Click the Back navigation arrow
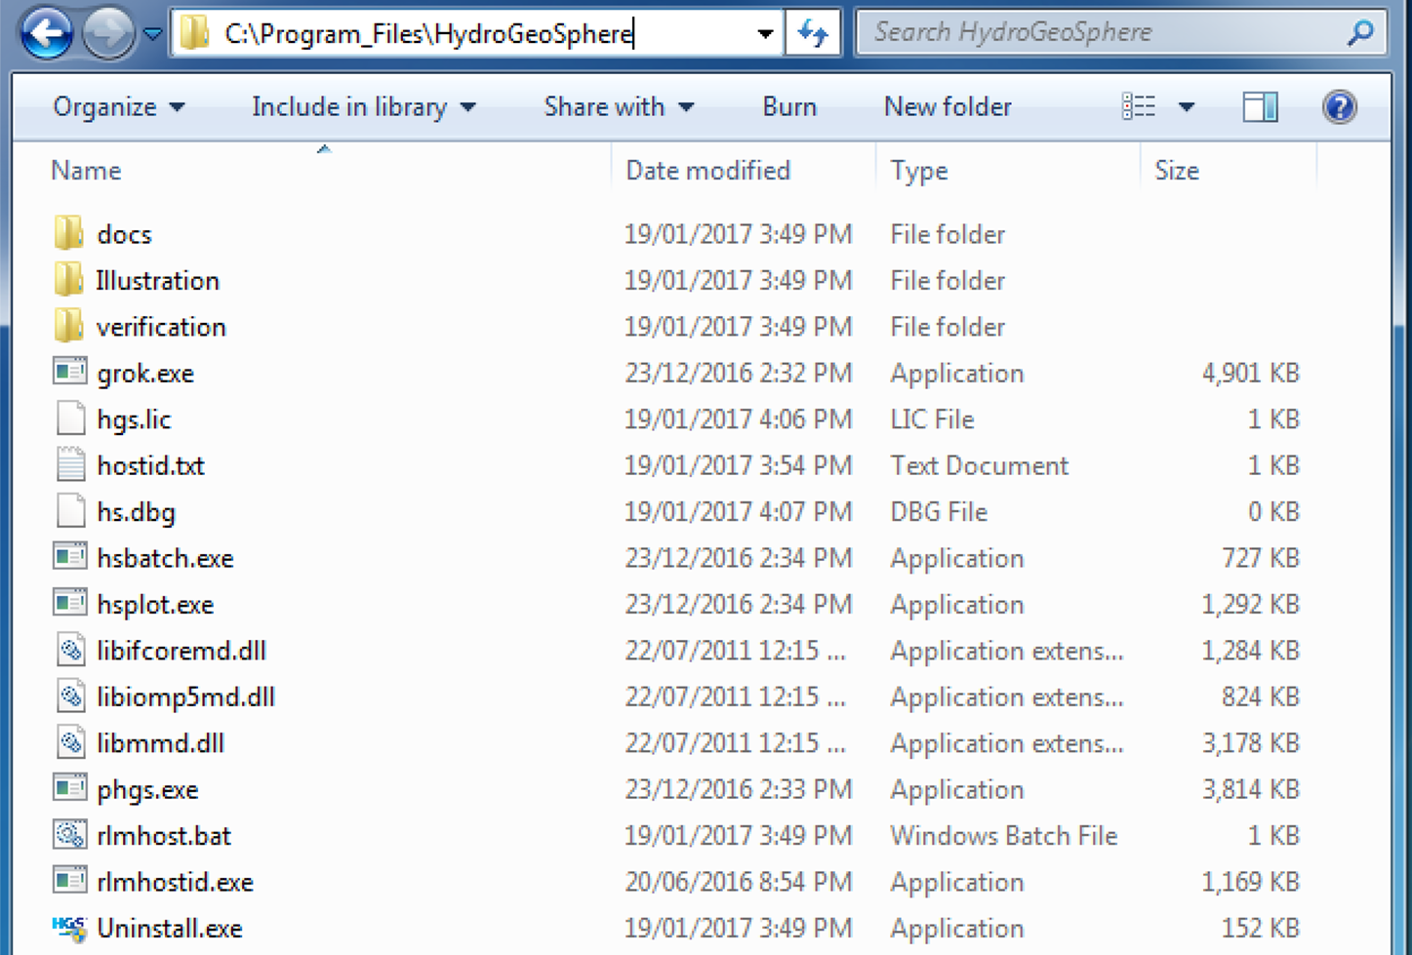The height and width of the screenshot is (955, 1412). (x=46, y=34)
